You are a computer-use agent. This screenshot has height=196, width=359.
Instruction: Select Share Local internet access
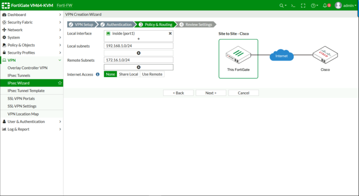(x=129, y=74)
